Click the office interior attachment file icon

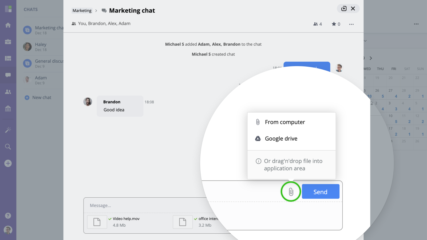(x=183, y=222)
